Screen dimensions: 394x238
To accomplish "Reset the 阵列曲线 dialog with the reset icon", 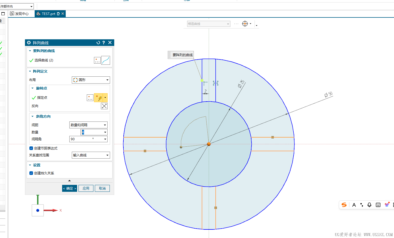I will tap(98, 43).
